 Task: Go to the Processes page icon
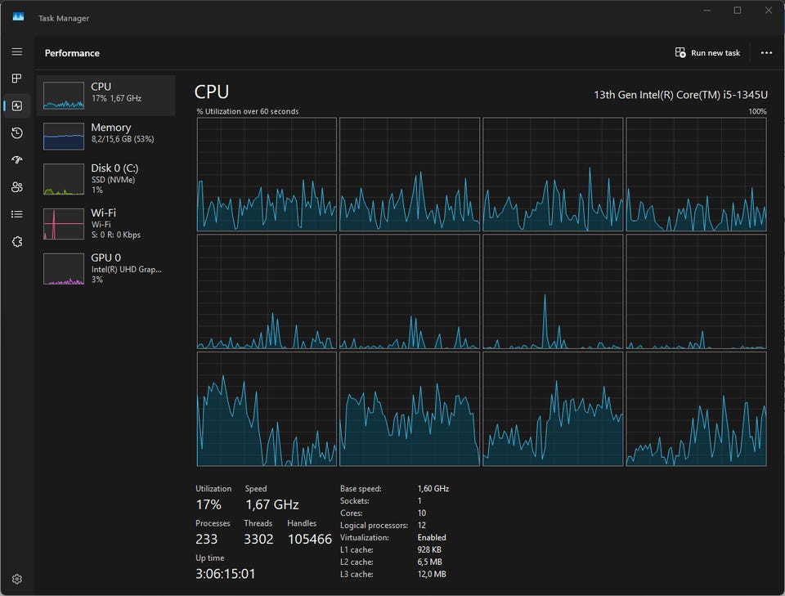tap(16, 78)
